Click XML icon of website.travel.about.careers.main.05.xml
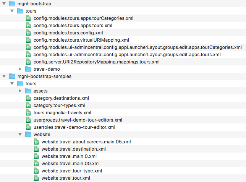The width and height of the screenshot is (246, 182). pyautogui.click(x=36, y=141)
